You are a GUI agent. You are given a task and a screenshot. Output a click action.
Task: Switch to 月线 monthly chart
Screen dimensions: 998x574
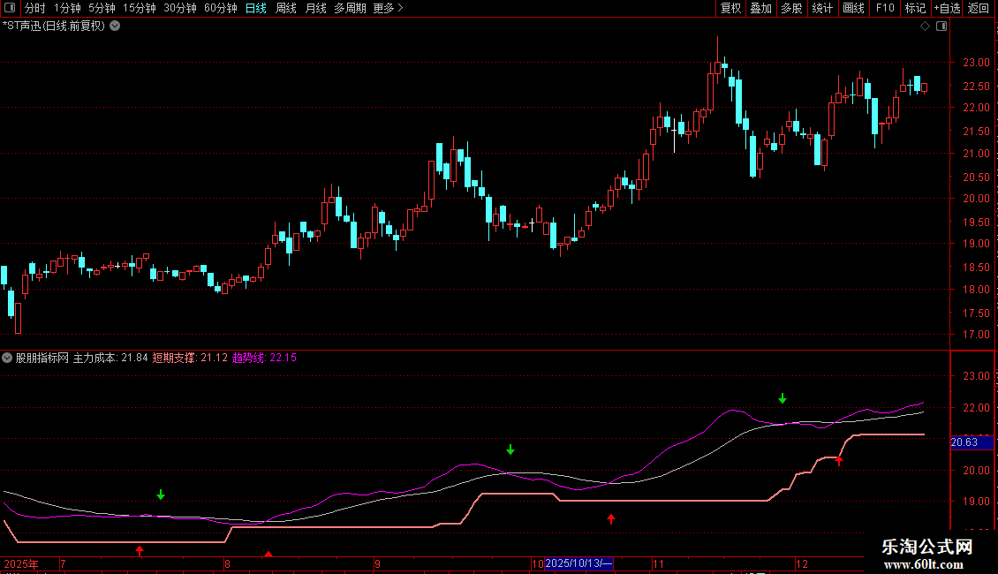tap(315, 8)
